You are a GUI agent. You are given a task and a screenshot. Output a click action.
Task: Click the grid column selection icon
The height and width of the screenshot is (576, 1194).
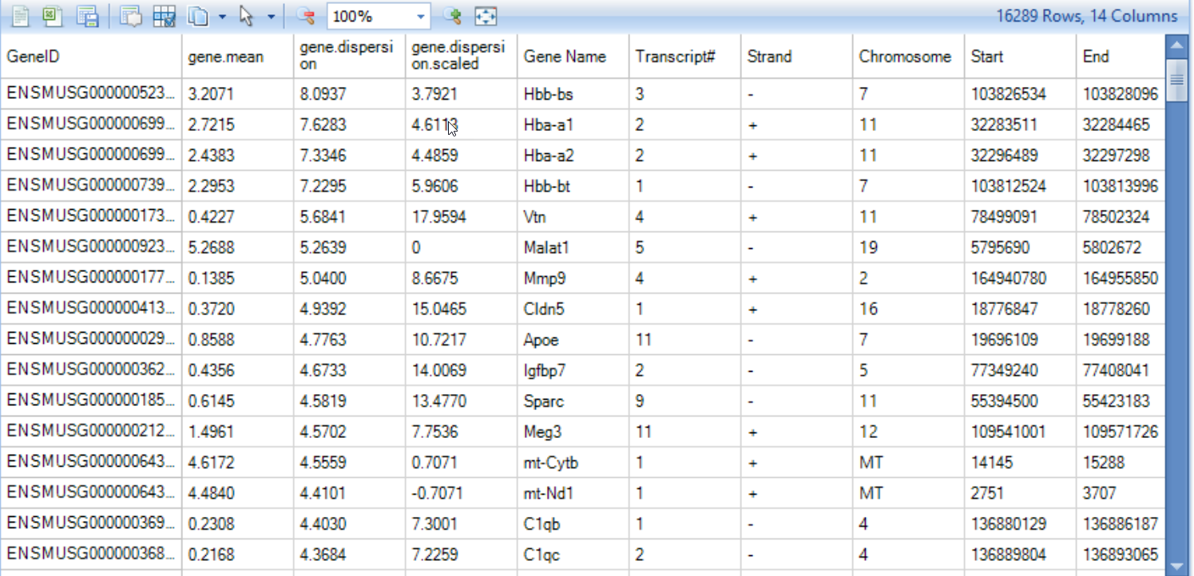pos(165,16)
